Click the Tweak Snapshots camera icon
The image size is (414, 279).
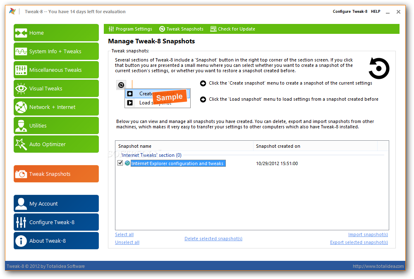pos(21,174)
